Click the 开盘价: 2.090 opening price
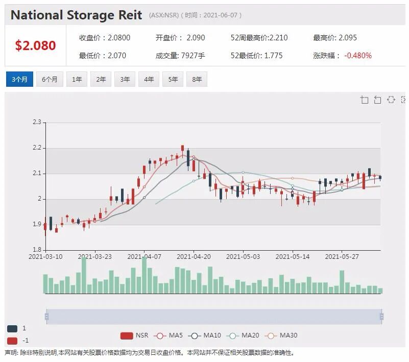The image size is (409, 362). pos(180,38)
